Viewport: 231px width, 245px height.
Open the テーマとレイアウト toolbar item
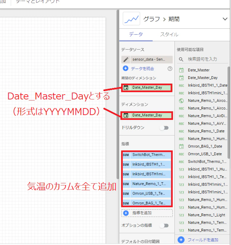point(38,2)
